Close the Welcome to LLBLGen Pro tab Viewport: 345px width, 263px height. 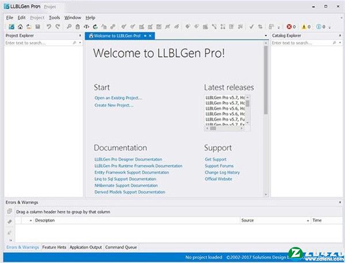(x=150, y=36)
